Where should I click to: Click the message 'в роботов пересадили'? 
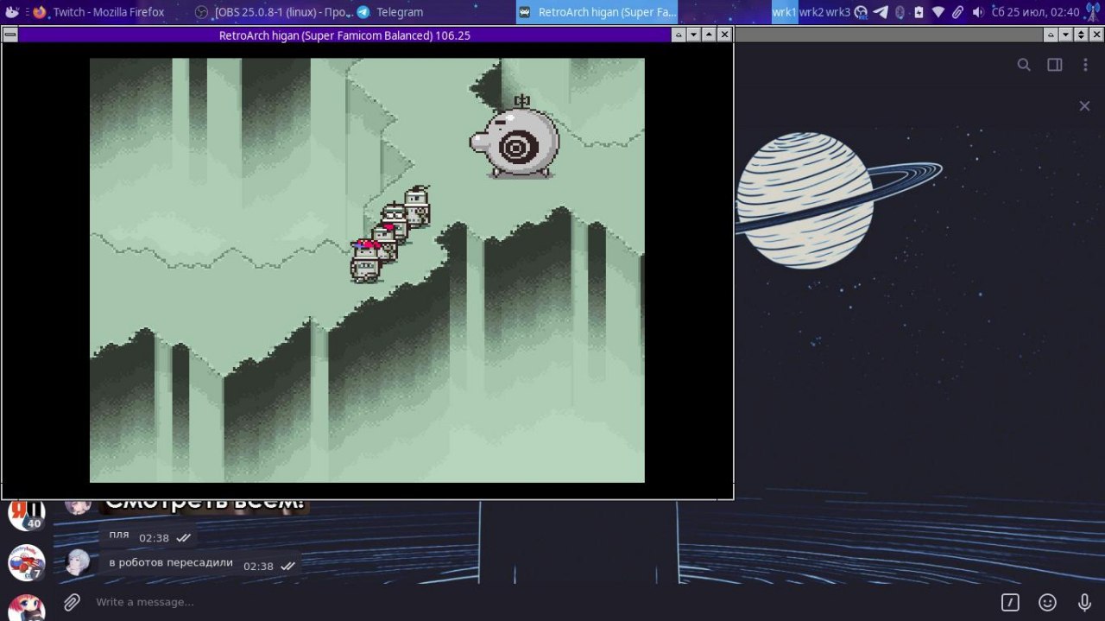(x=199, y=564)
